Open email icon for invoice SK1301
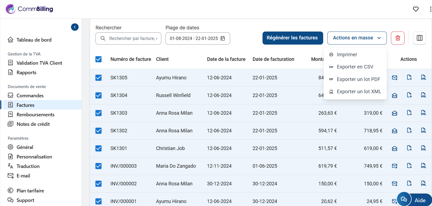The width and height of the screenshot is (432, 206). coord(394,148)
